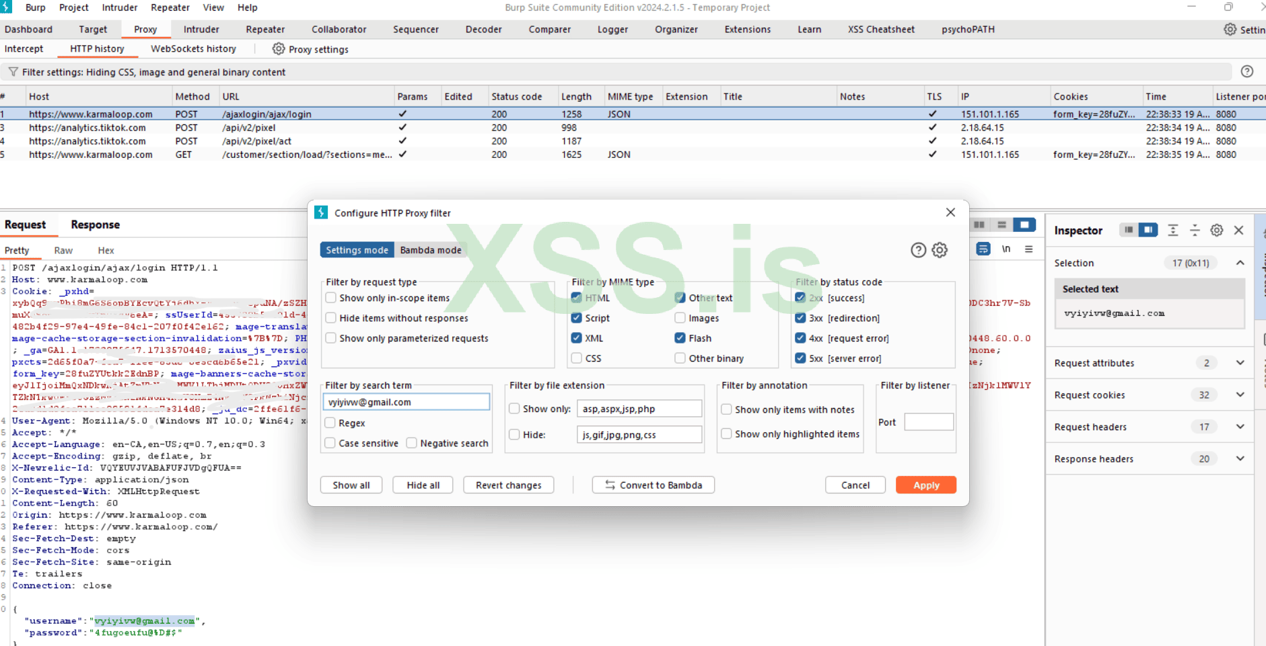This screenshot has width=1266, height=646.
Task: Expand Response headers section
Action: click(1240, 458)
